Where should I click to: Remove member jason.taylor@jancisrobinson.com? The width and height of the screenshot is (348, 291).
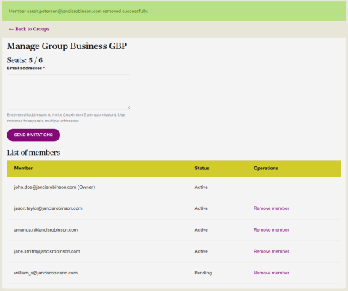pyautogui.click(x=271, y=208)
